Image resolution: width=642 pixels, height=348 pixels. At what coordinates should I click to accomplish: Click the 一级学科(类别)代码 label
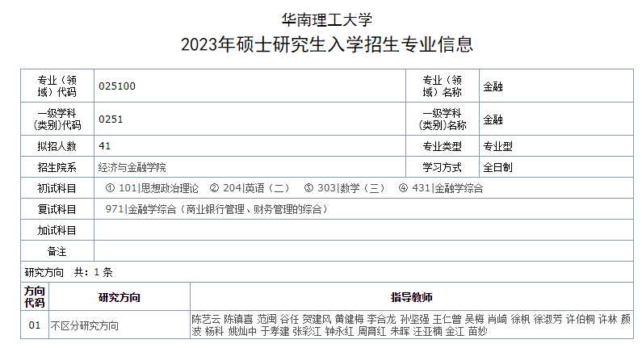point(57,119)
